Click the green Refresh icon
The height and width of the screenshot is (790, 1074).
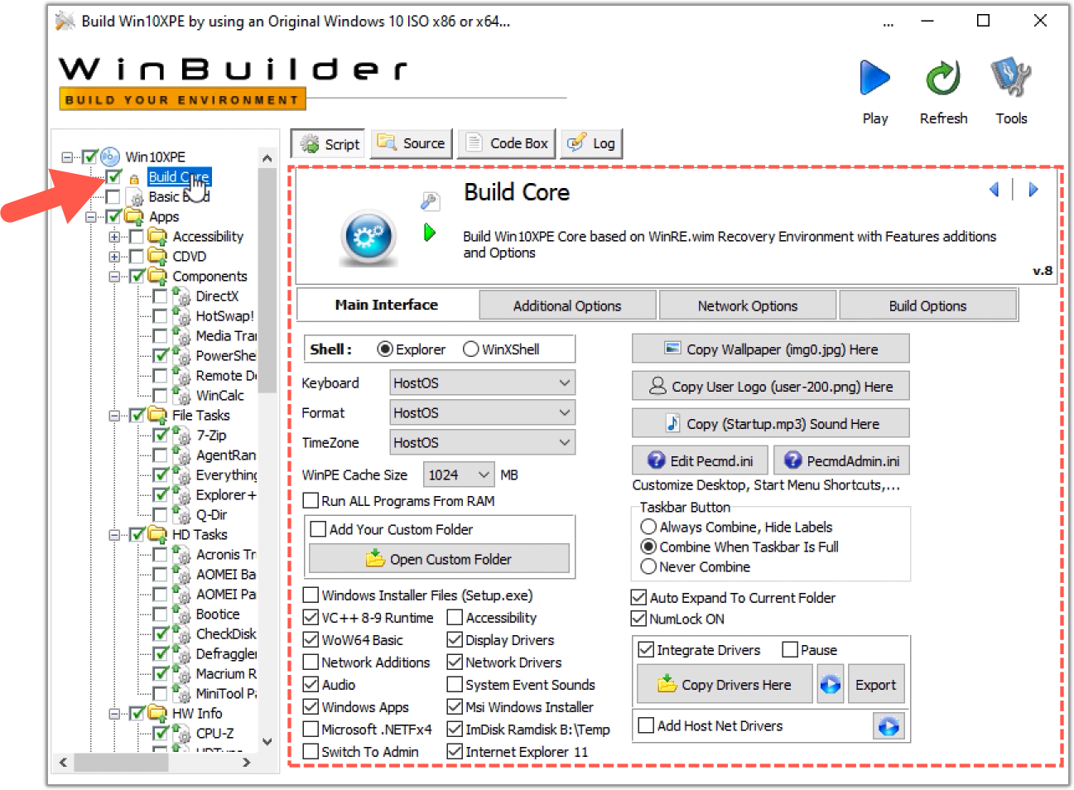point(942,79)
